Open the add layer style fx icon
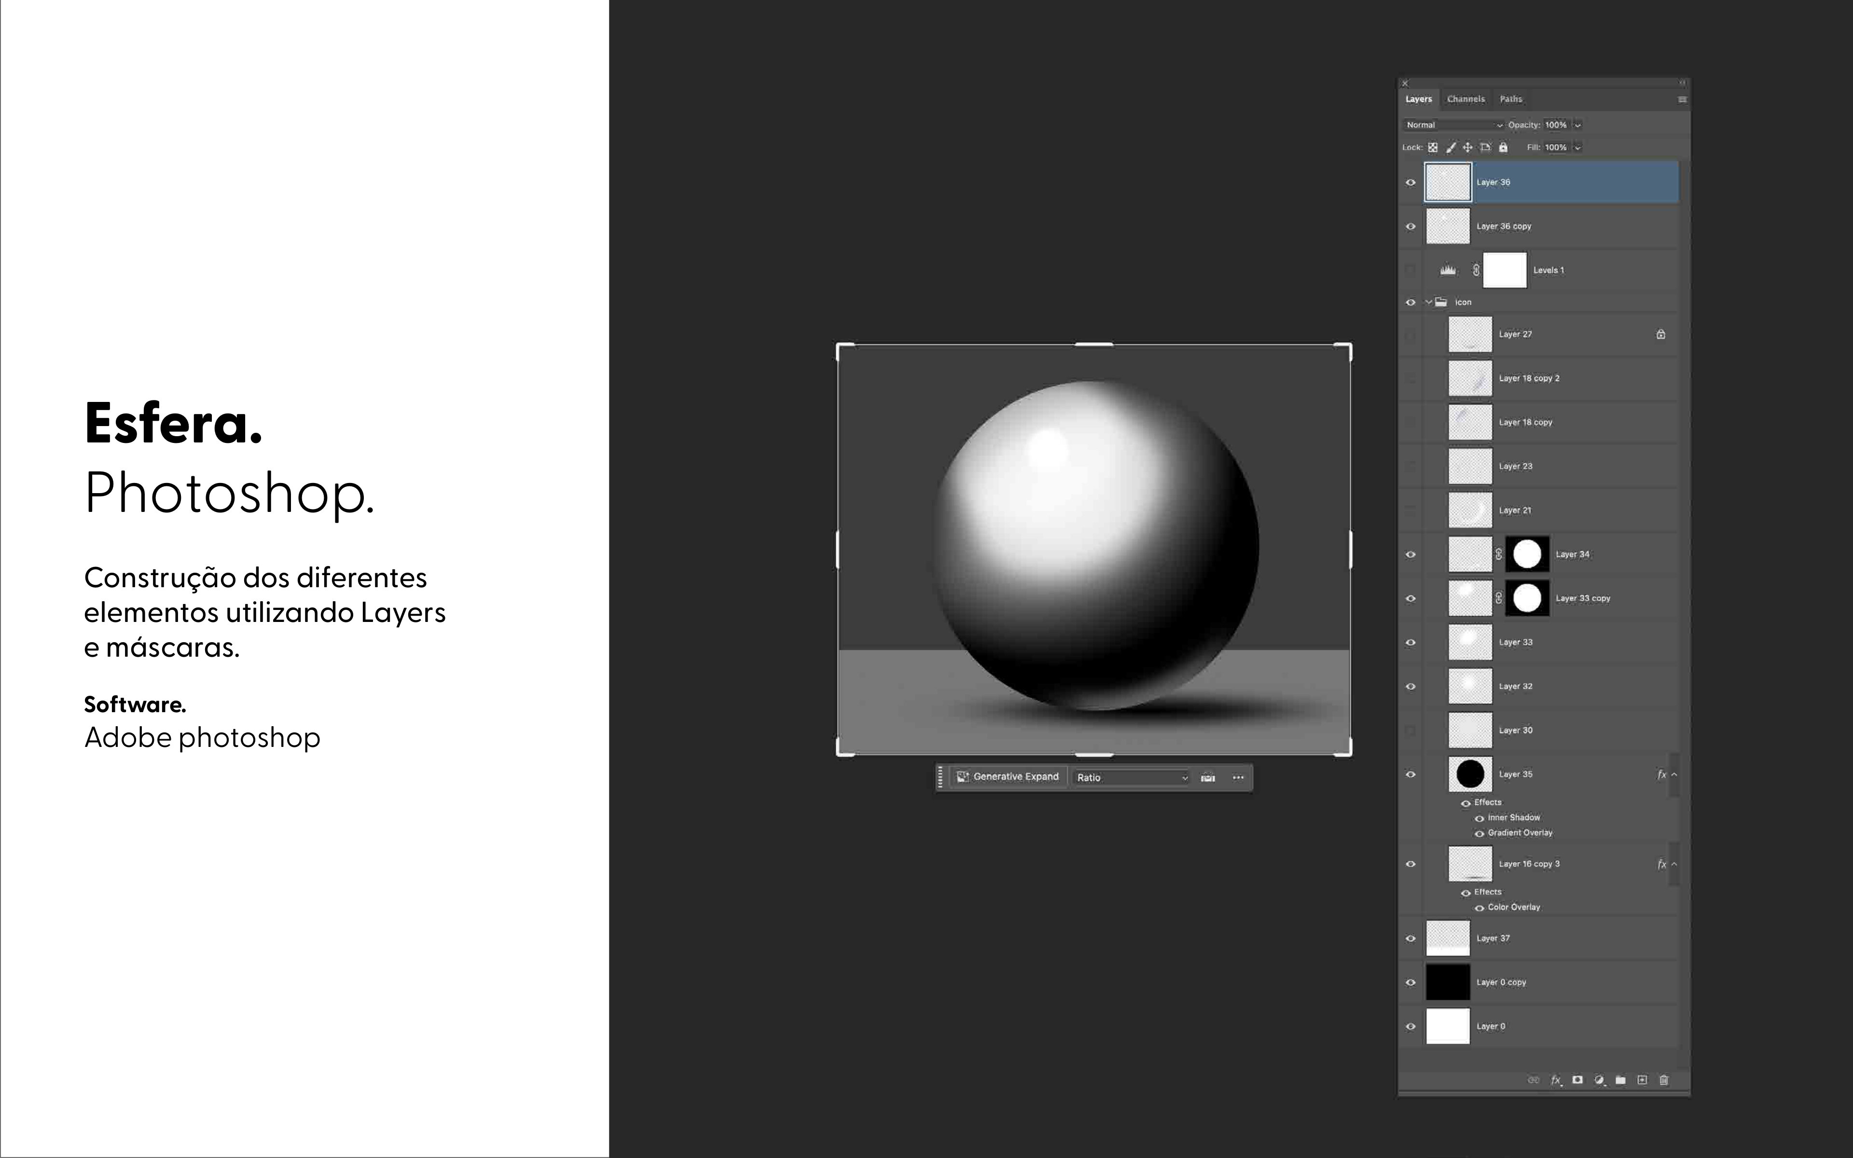 [x=1556, y=1080]
